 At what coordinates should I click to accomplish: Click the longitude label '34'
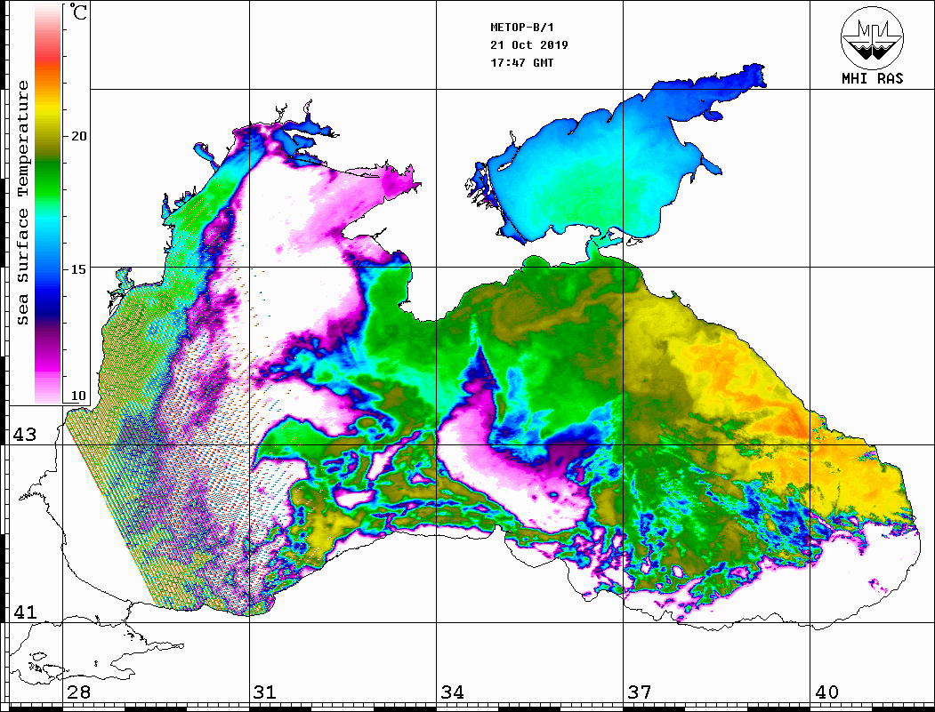point(452,692)
